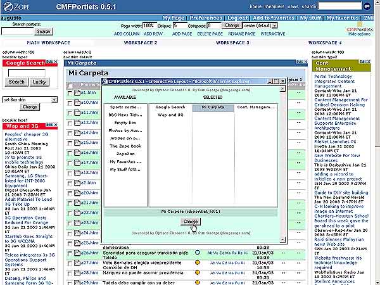Click the file icon for a26.htm
380x285 pixels.
(77, 253)
